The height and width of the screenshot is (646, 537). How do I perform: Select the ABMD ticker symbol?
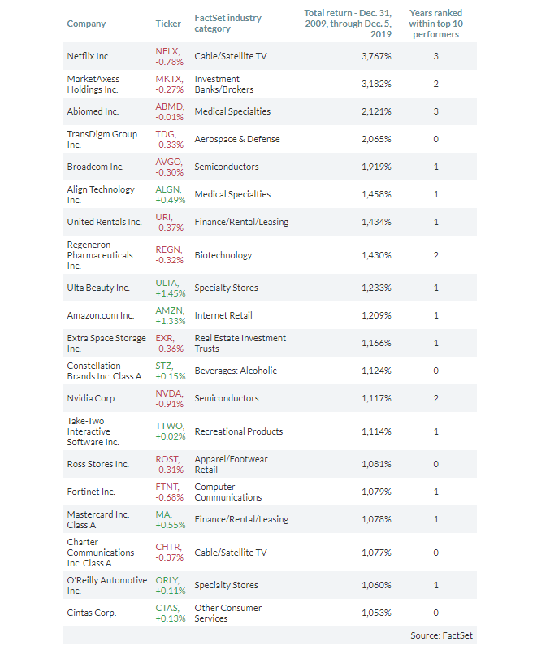pyautogui.click(x=169, y=106)
